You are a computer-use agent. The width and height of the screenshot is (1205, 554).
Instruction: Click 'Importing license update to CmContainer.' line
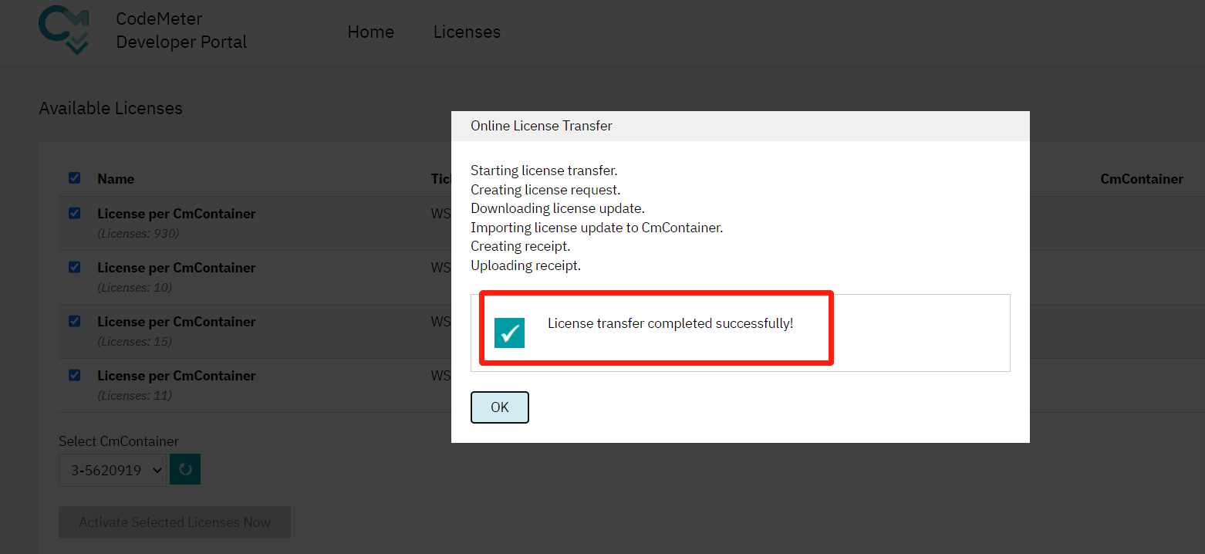596,228
